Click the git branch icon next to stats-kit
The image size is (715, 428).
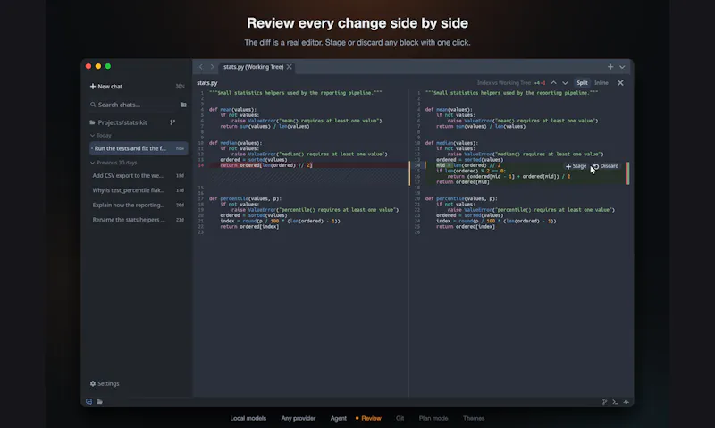coord(172,122)
